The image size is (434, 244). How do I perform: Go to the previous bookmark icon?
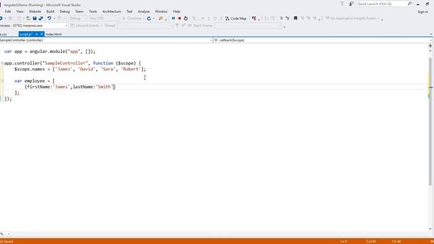pos(302,18)
